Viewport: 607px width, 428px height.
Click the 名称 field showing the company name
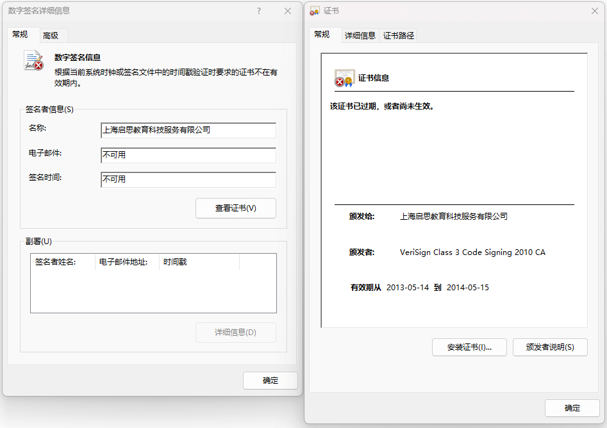click(188, 130)
